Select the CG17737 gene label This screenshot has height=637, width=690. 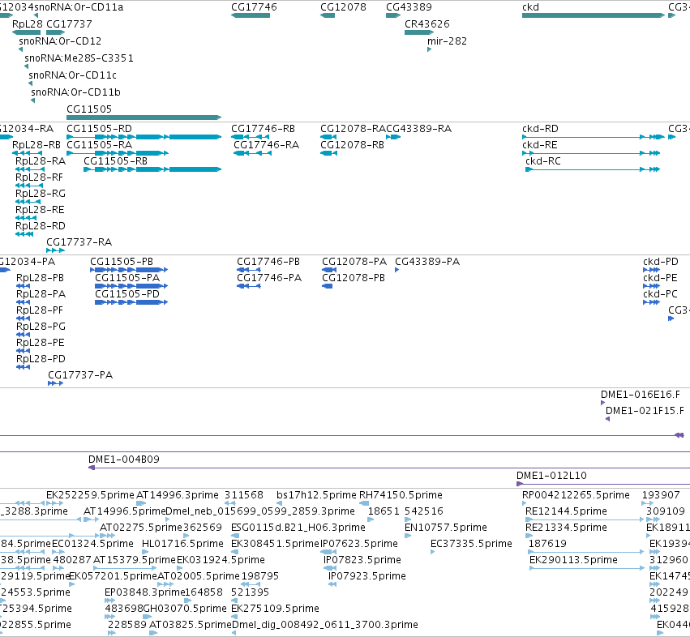[69, 24]
